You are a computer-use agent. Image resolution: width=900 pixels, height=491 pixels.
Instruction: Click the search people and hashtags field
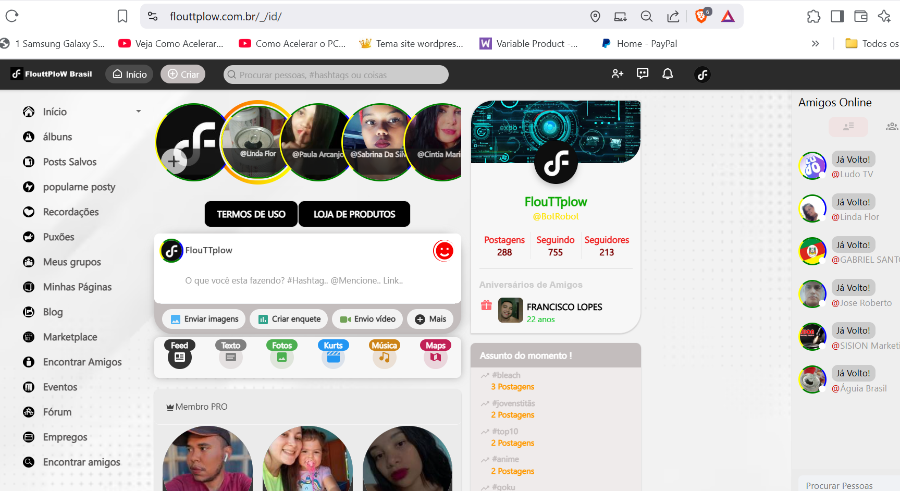point(336,75)
